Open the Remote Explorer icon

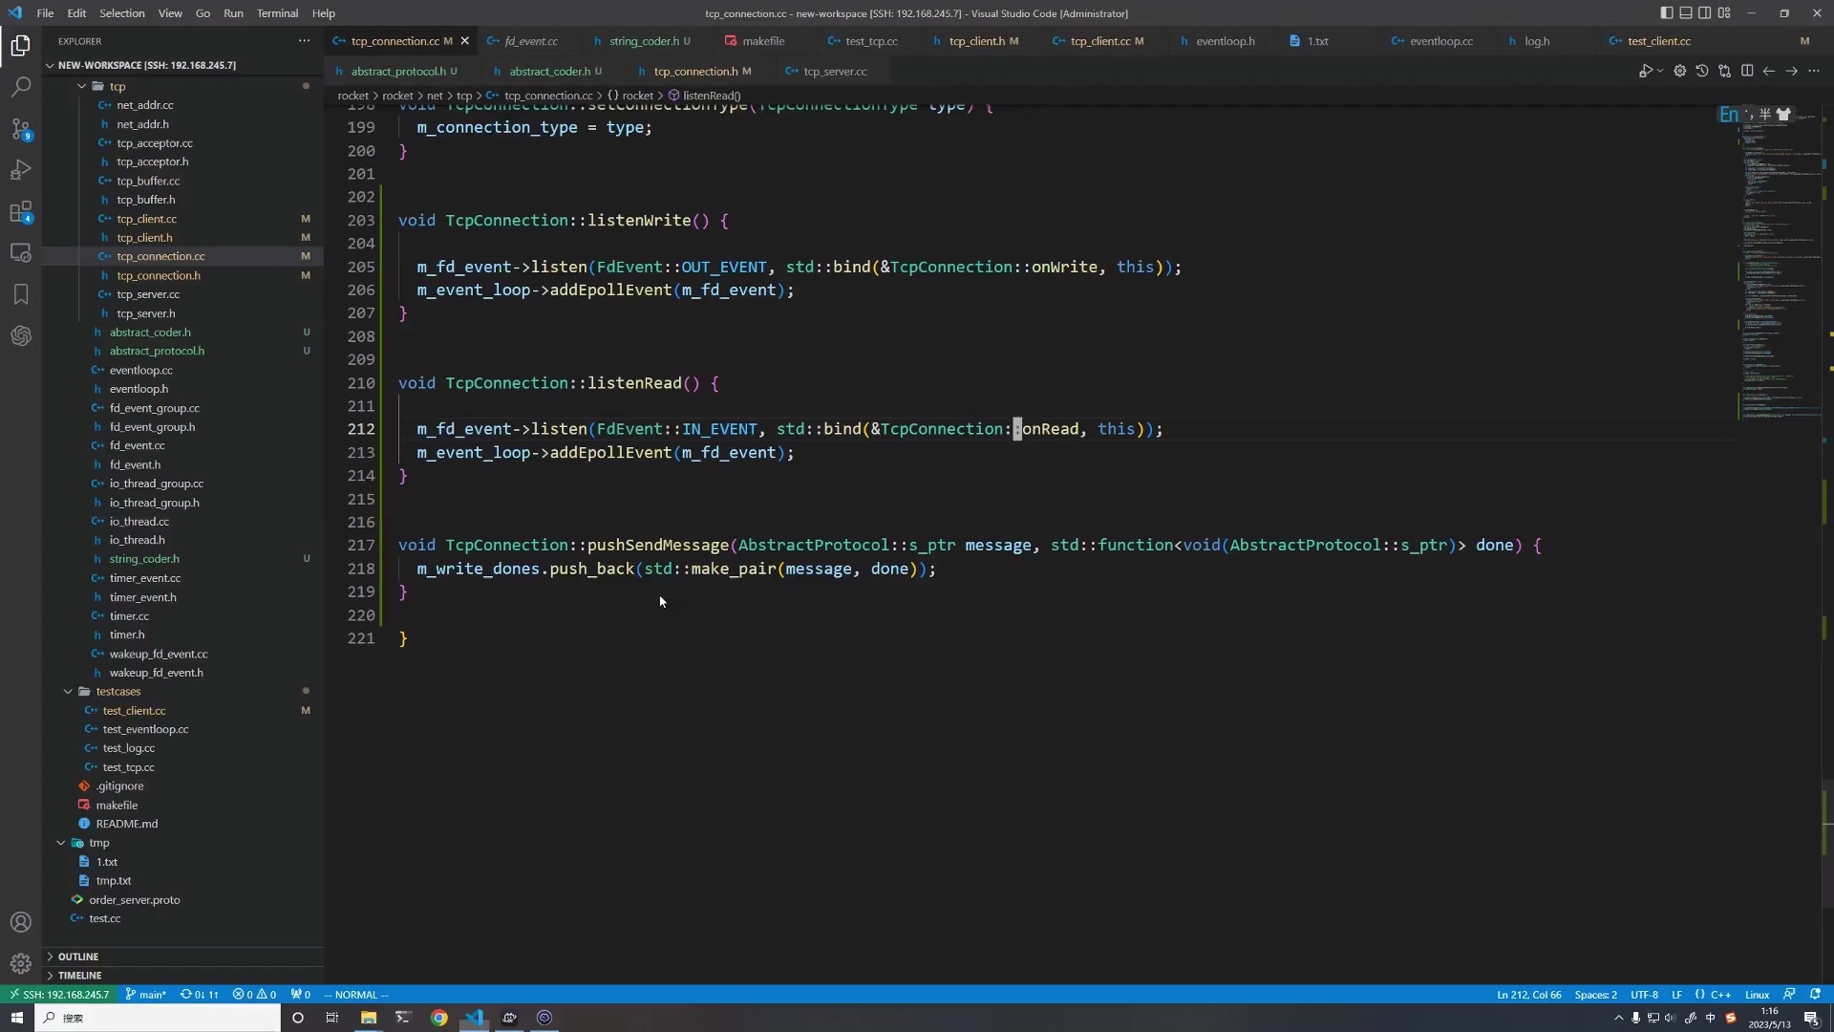point(21,252)
